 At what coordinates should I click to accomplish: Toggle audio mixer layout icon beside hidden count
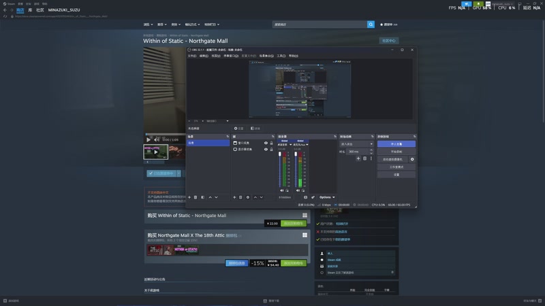pos(305,197)
